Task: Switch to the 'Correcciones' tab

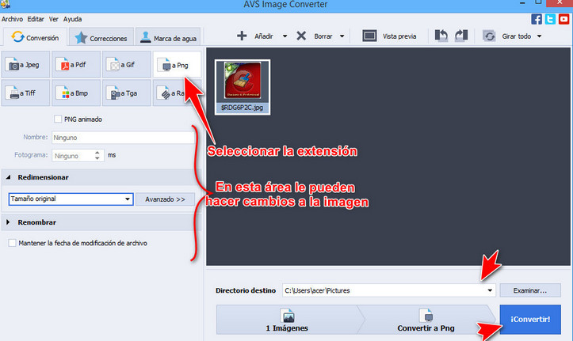Action: tap(100, 37)
